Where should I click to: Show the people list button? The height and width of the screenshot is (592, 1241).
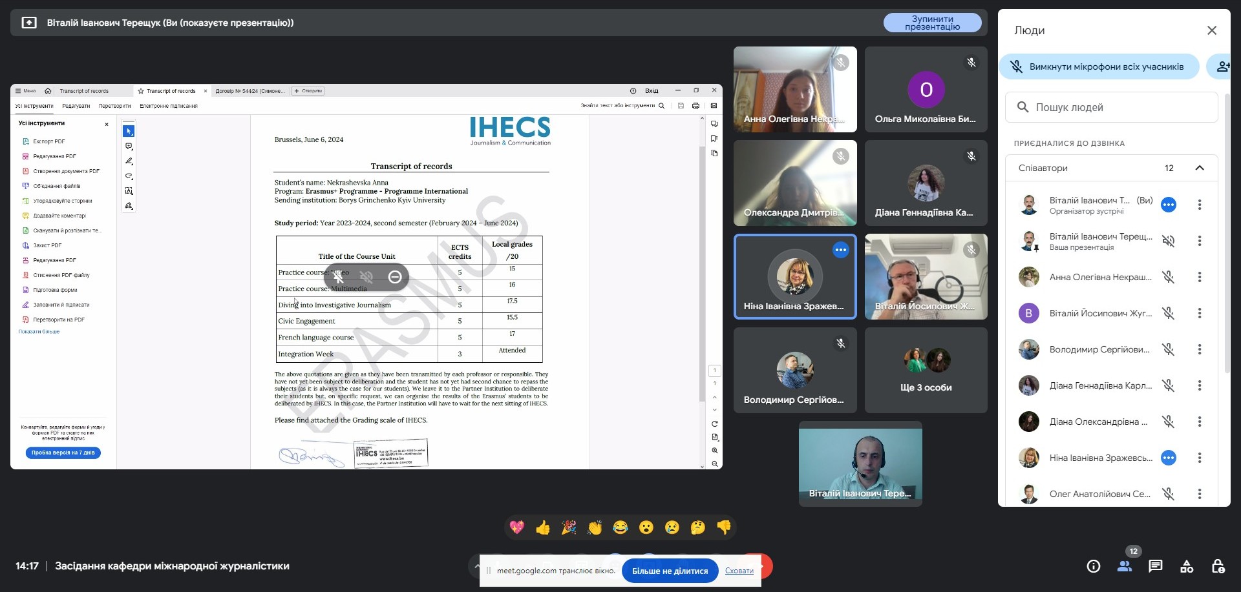pos(1125,566)
